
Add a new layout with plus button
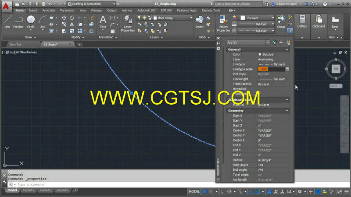pos(75,190)
